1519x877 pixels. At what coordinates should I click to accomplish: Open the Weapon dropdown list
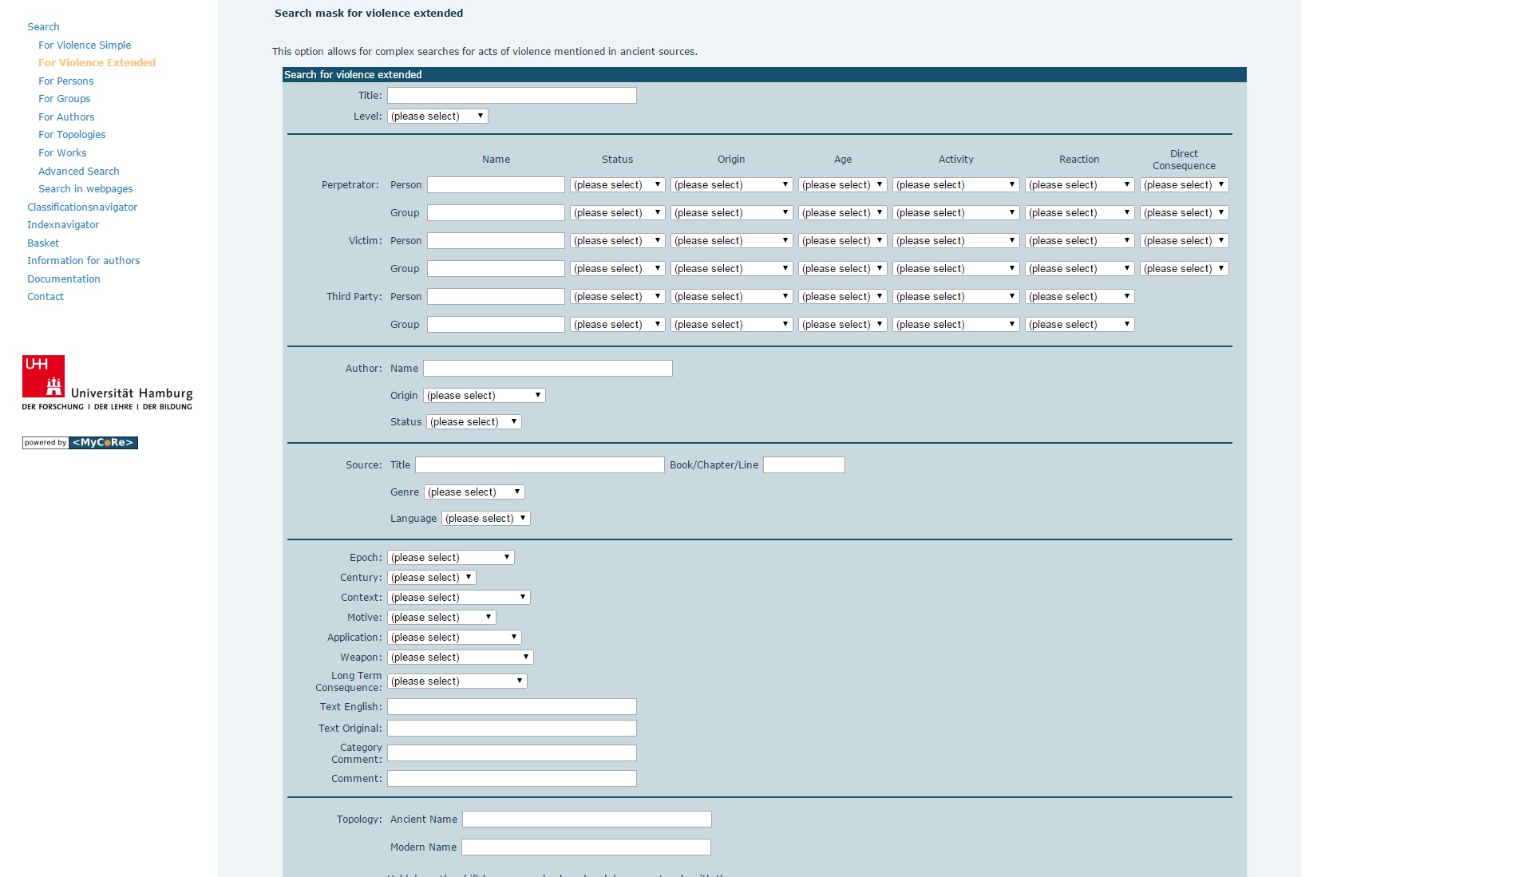pos(460,658)
